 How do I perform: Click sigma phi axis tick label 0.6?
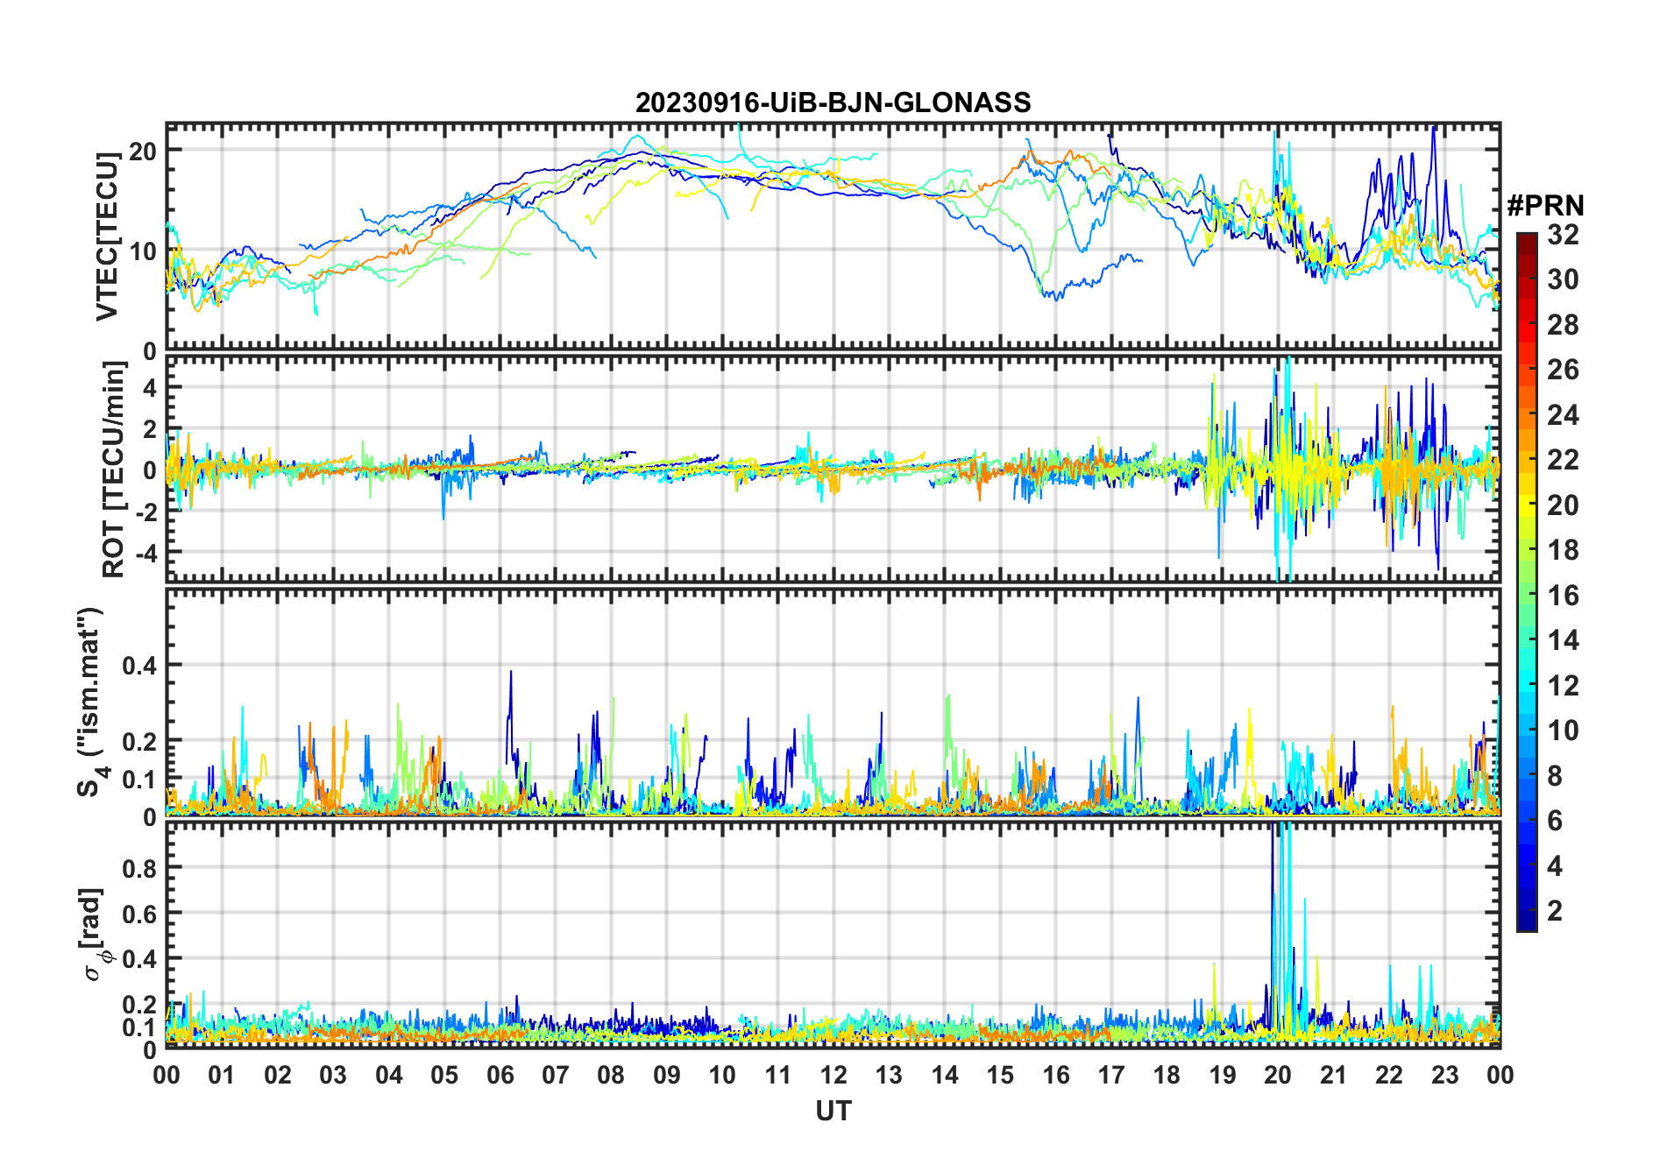pos(139,914)
